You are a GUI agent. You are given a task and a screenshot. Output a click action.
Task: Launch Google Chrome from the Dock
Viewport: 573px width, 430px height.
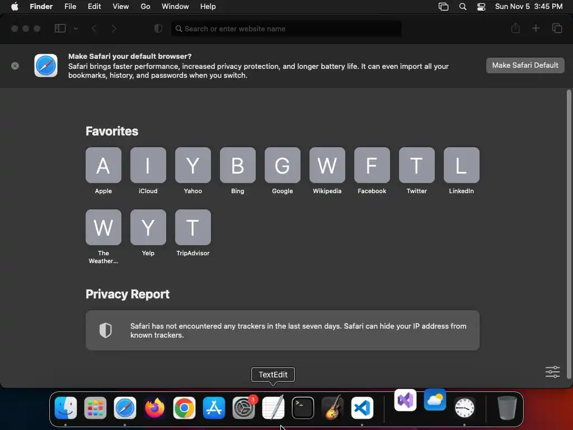click(x=184, y=408)
